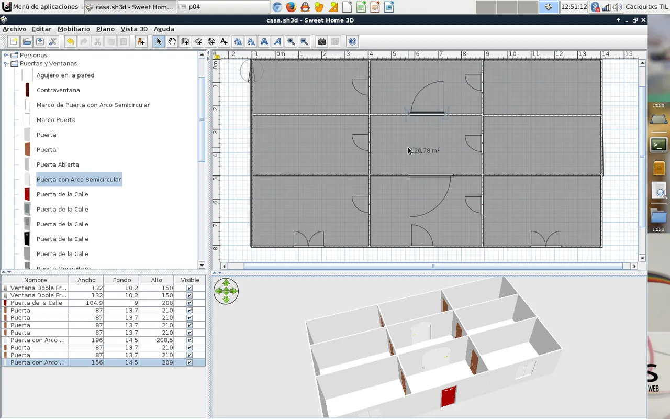Toggle Visible for selected Puerta con Arco 156

pyautogui.click(x=189, y=362)
